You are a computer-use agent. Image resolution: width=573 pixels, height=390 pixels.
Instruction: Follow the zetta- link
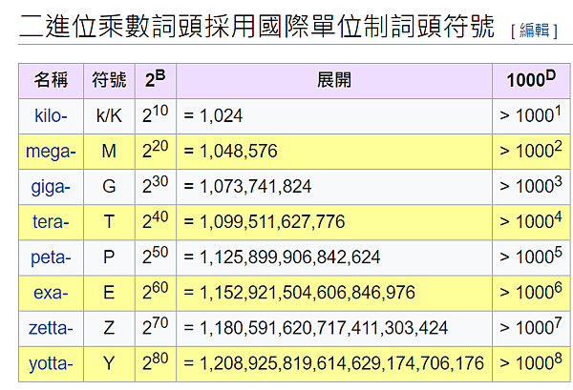(x=51, y=328)
